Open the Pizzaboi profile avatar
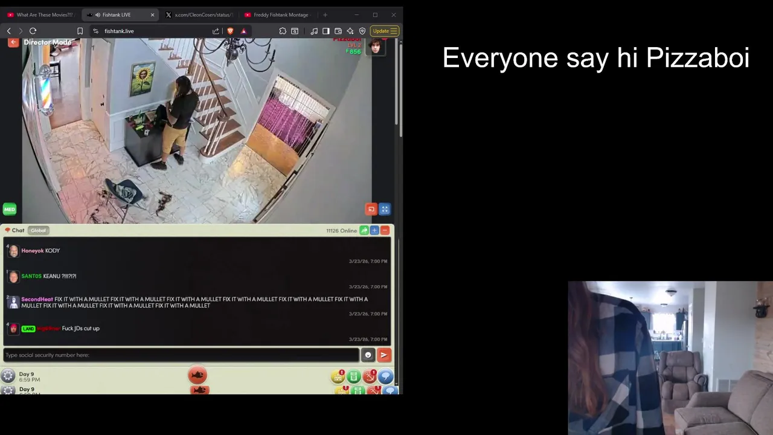 376,47
